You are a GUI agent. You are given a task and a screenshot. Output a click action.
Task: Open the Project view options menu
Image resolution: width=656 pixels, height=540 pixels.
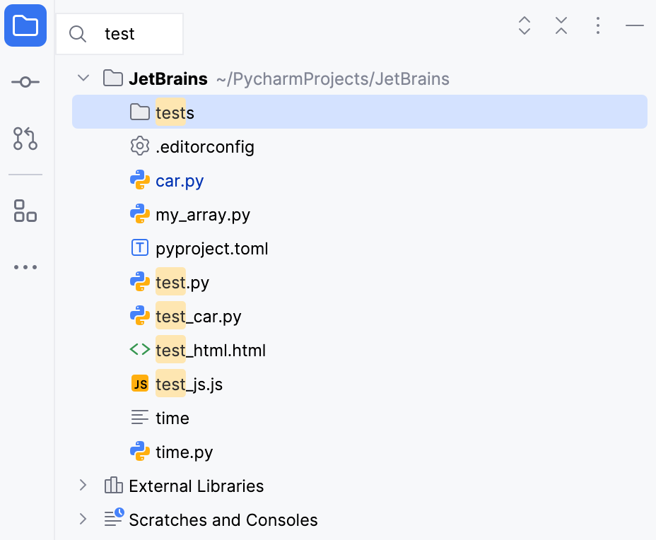pyautogui.click(x=597, y=25)
